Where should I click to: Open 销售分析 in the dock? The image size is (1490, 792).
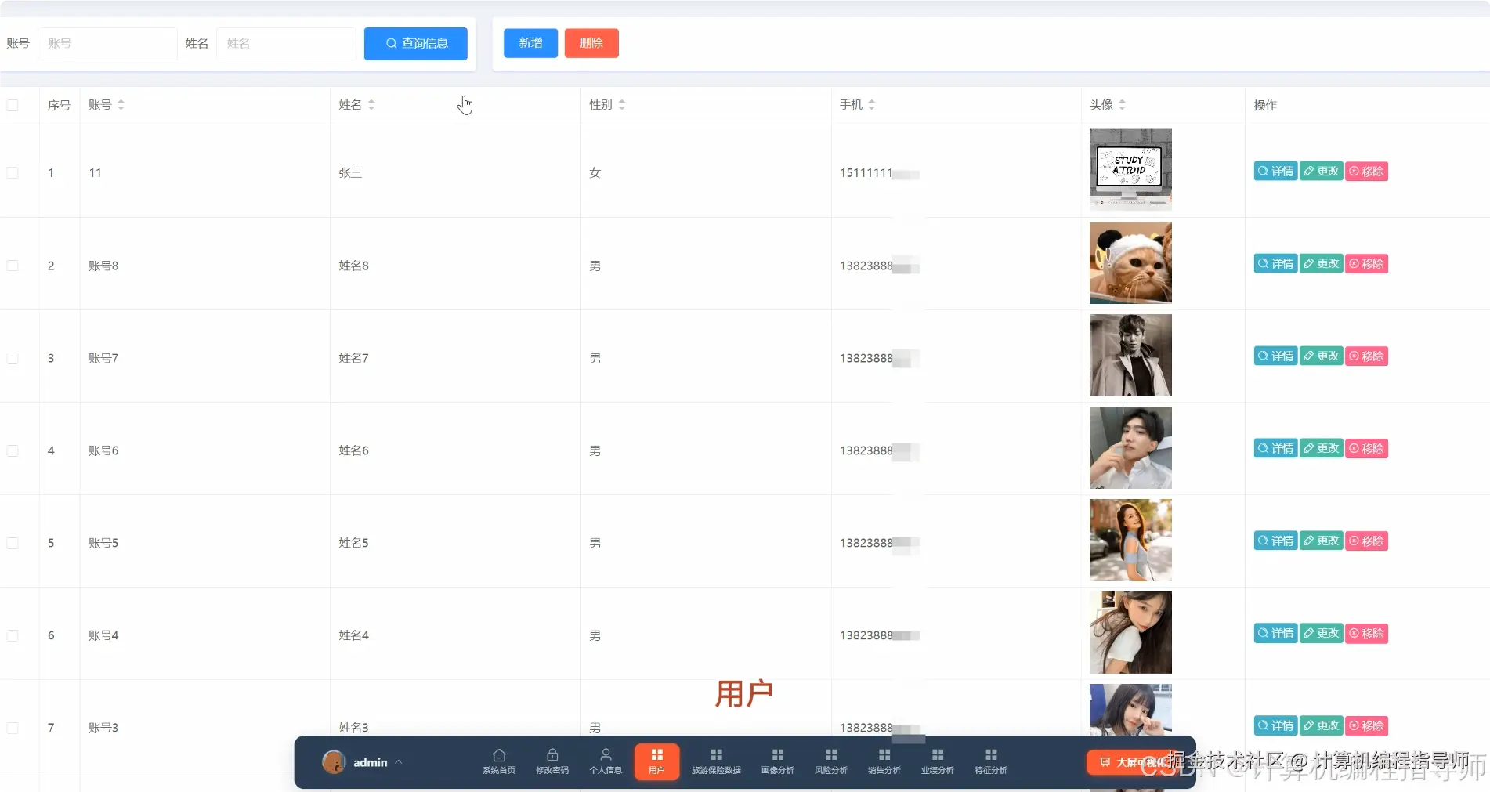click(x=884, y=761)
